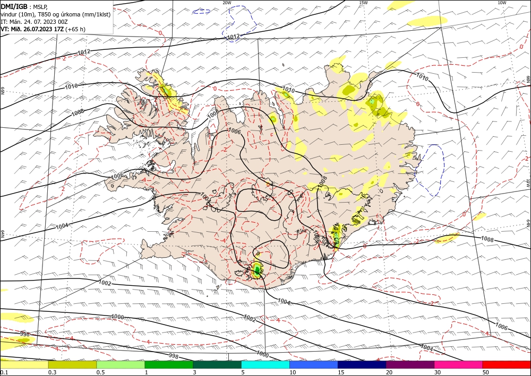Click the legend value "15"
This screenshot has height=376, width=531.
coord(341,372)
